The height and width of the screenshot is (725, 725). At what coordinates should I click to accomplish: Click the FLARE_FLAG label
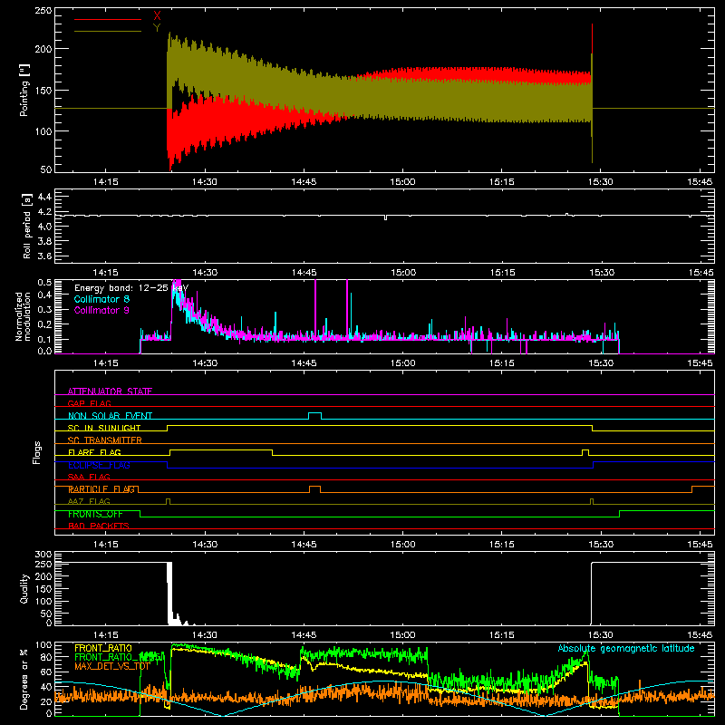point(94,452)
